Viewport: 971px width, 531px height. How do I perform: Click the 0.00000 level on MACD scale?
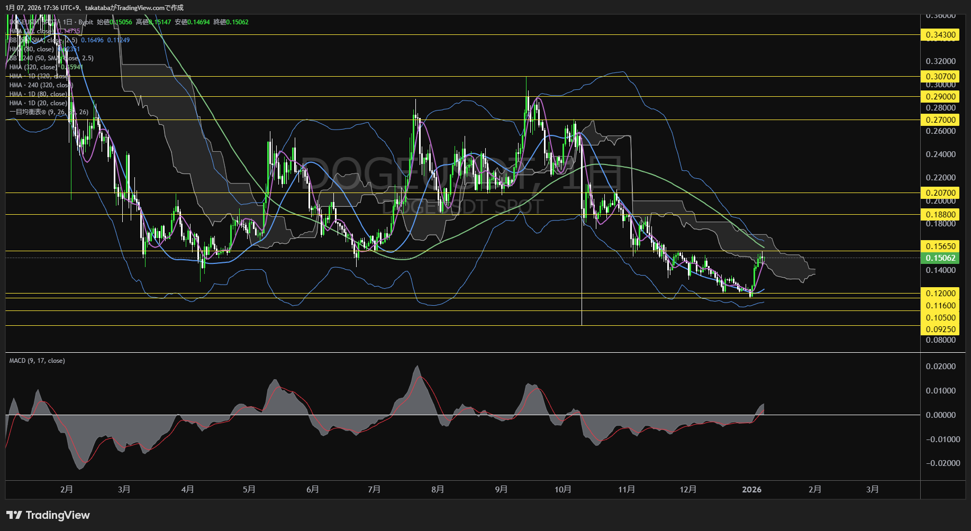[940, 415]
